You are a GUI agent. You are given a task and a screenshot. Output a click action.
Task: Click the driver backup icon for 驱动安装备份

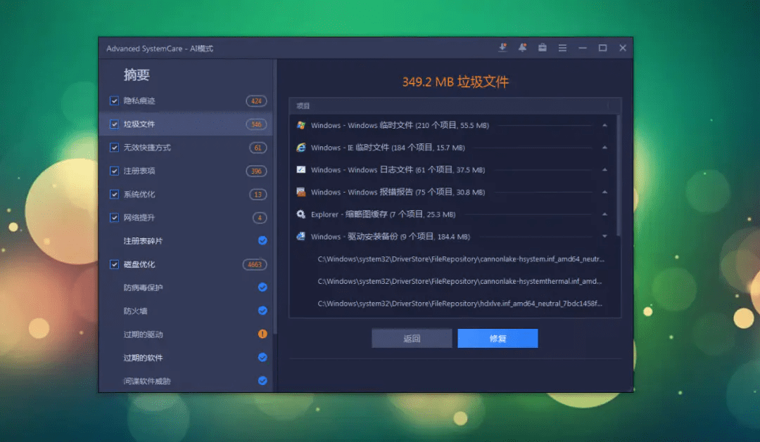tap(301, 236)
